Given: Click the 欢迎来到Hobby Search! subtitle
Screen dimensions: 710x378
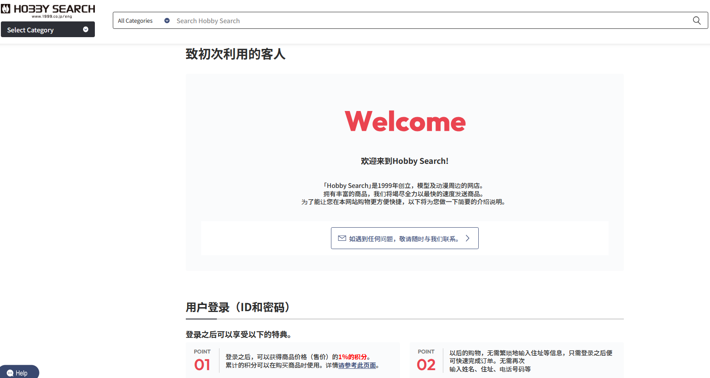Looking at the screenshot, I should click(x=404, y=161).
